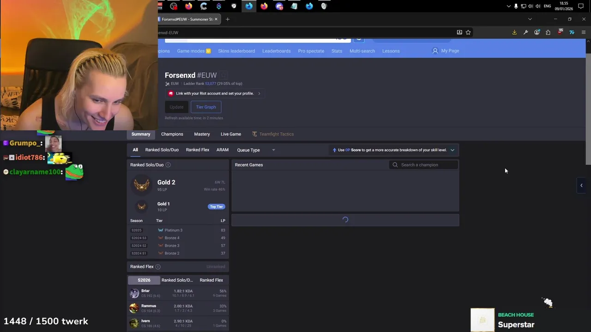Screen dimensions: 591x332
Task: Click the 7TV extension icon
Action: tap(572, 32)
